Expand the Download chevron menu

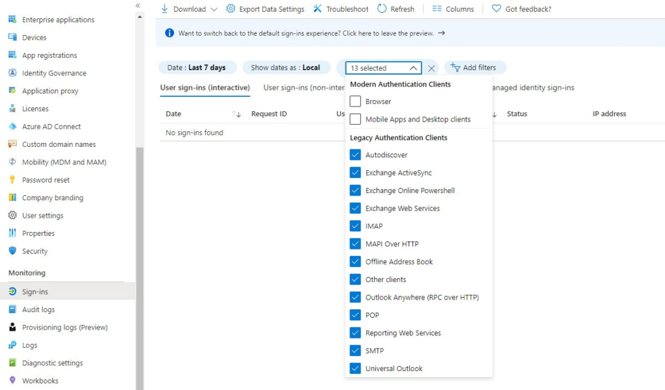click(x=214, y=9)
